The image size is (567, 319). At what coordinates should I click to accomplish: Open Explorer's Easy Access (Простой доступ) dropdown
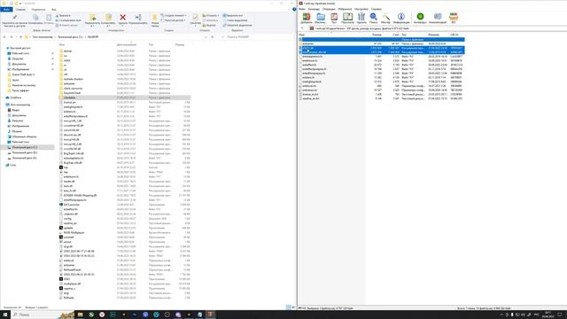[x=174, y=20]
